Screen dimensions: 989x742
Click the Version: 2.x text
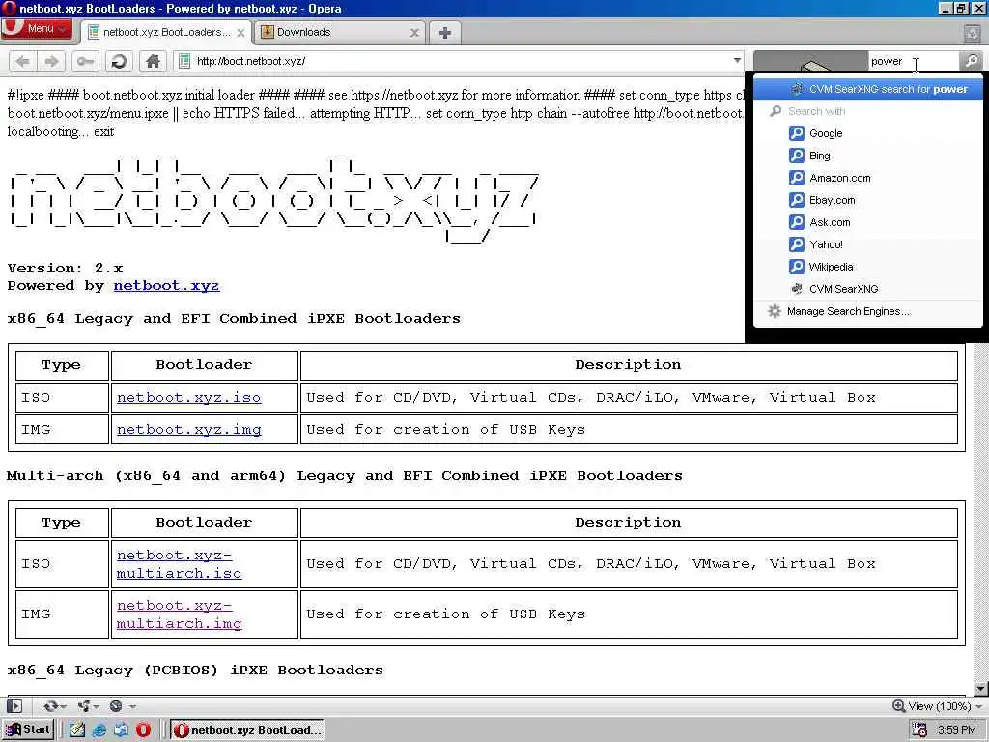tap(65, 269)
